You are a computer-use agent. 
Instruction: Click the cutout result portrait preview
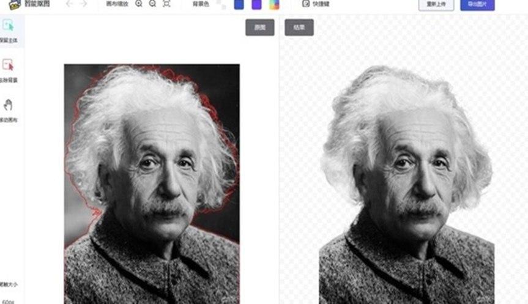[x=407, y=185]
